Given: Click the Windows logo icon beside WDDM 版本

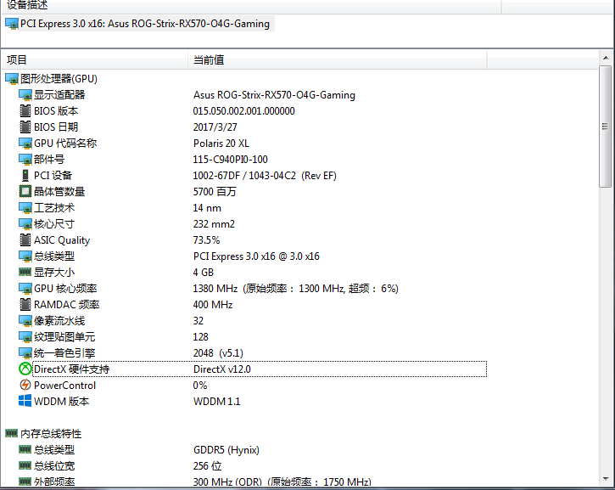Looking at the screenshot, I should tap(25, 401).
